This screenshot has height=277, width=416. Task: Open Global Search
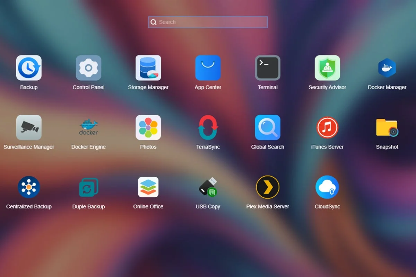coord(267,127)
